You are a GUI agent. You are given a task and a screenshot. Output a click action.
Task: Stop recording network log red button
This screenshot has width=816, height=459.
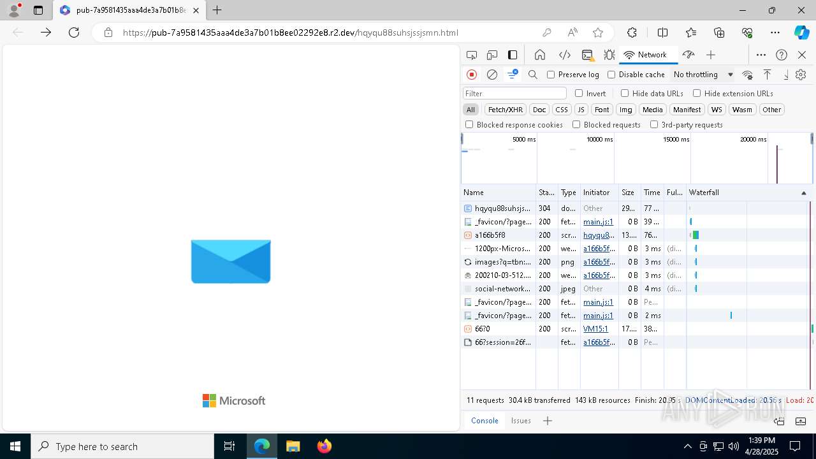[472, 75]
